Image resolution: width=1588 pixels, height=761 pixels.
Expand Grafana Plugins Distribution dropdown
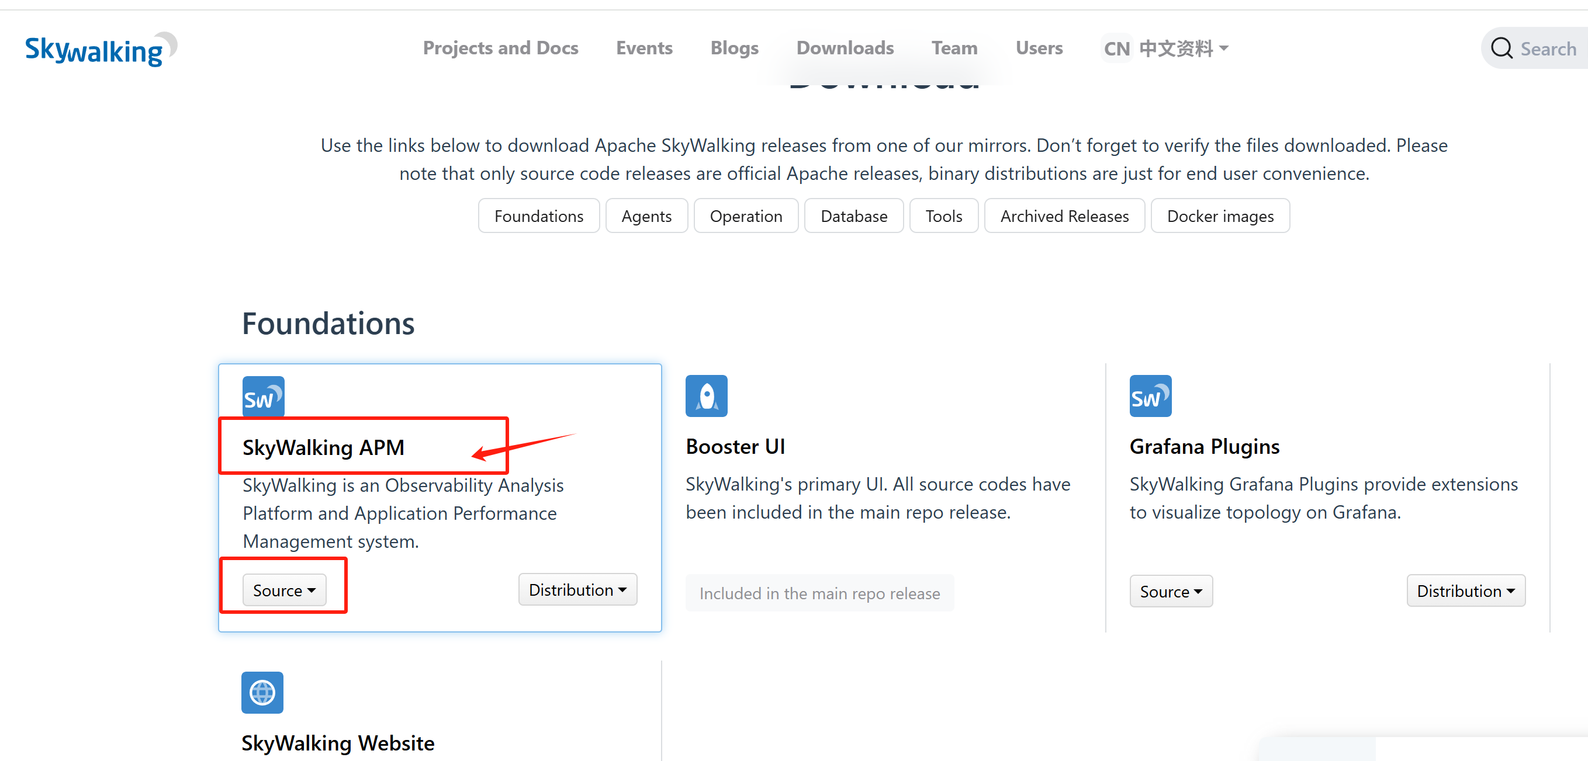(x=1465, y=591)
